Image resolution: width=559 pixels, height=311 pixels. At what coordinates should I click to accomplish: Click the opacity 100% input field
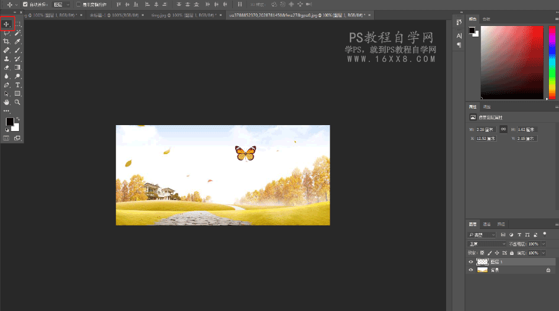click(x=534, y=244)
